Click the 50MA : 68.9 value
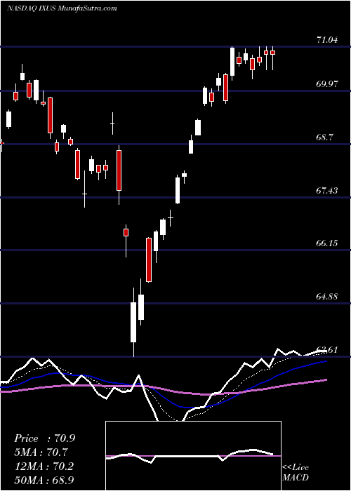This screenshot has height=491, width=351. [44, 480]
